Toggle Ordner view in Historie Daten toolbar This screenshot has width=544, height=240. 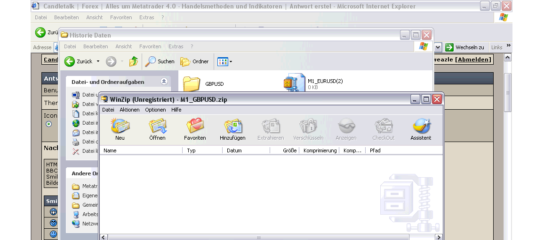pyautogui.click(x=195, y=61)
